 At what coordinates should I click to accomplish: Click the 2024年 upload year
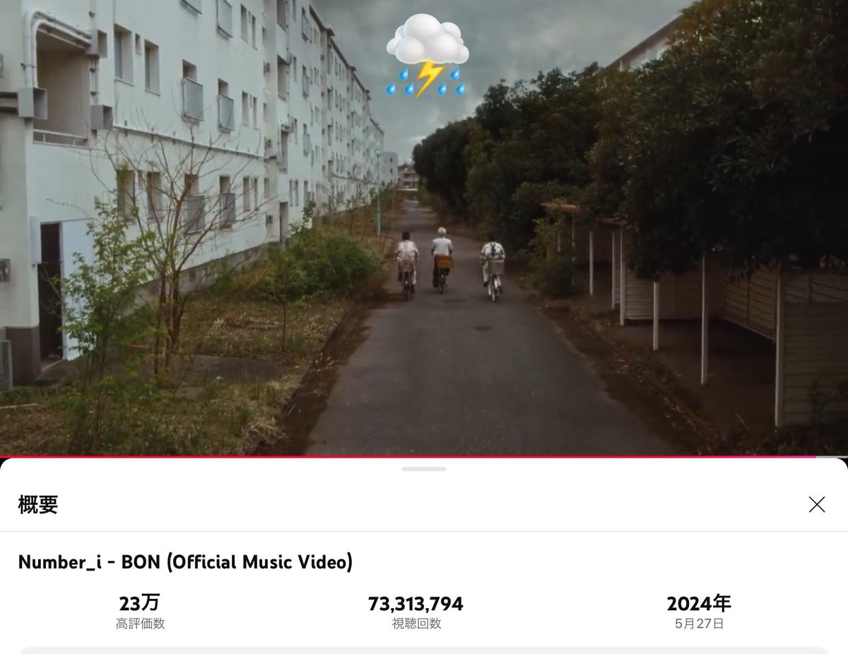[x=699, y=603]
